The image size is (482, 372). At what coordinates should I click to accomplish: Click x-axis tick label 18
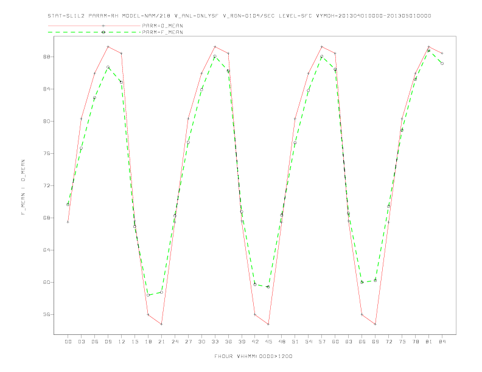click(148, 342)
